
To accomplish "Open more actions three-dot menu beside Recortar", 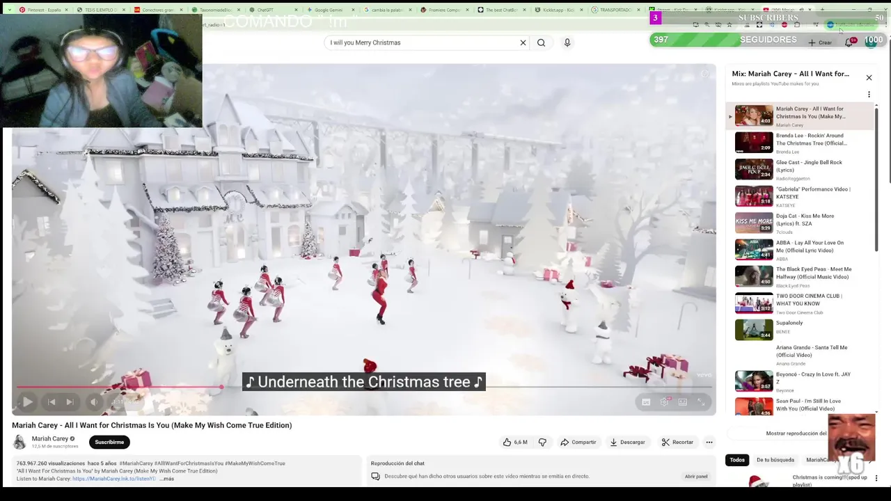I will 709,442.
